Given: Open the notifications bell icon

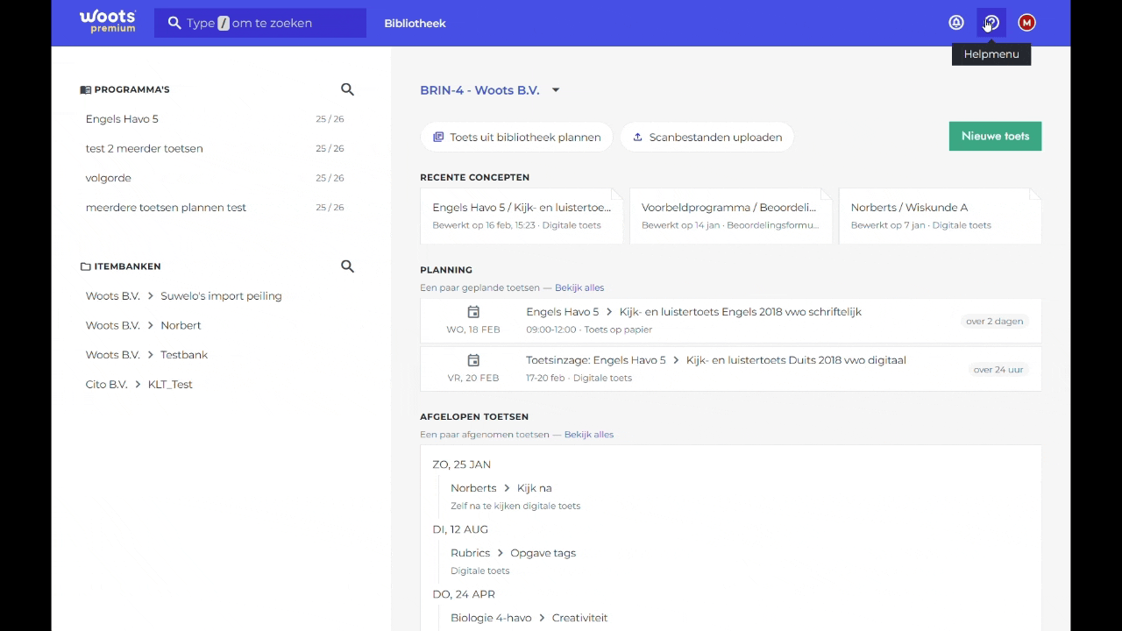Looking at the screenshot, I should tap(956, 23).
